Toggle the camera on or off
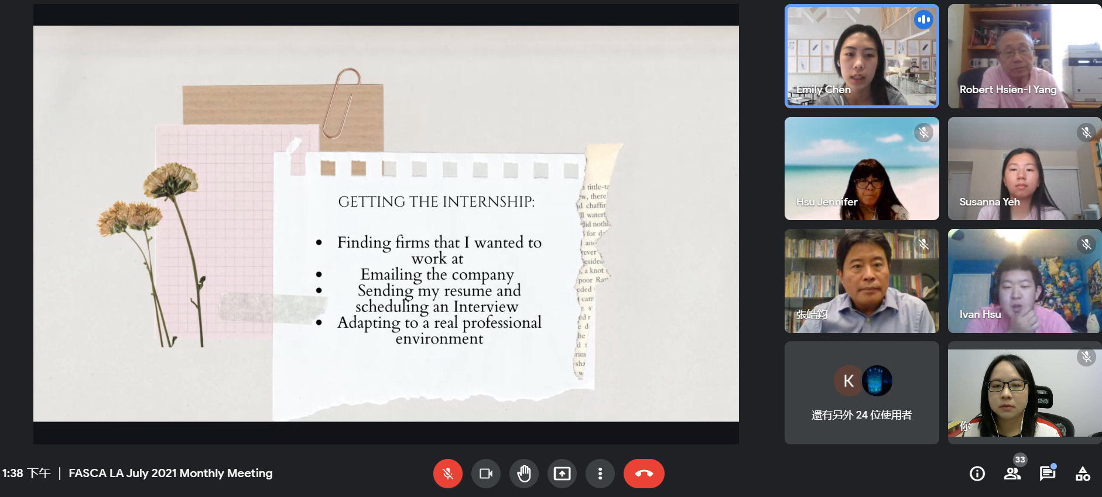Image resolution: width=1102 pixels, height=497 pixels. click(x=486, y=474)
